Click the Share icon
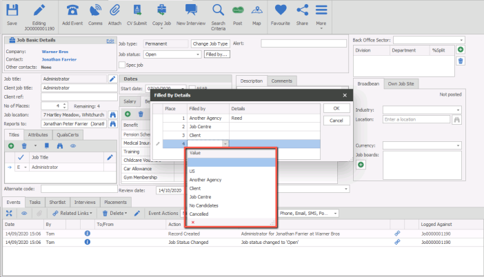This screenshot has height=277, width=484. (302, 10)
